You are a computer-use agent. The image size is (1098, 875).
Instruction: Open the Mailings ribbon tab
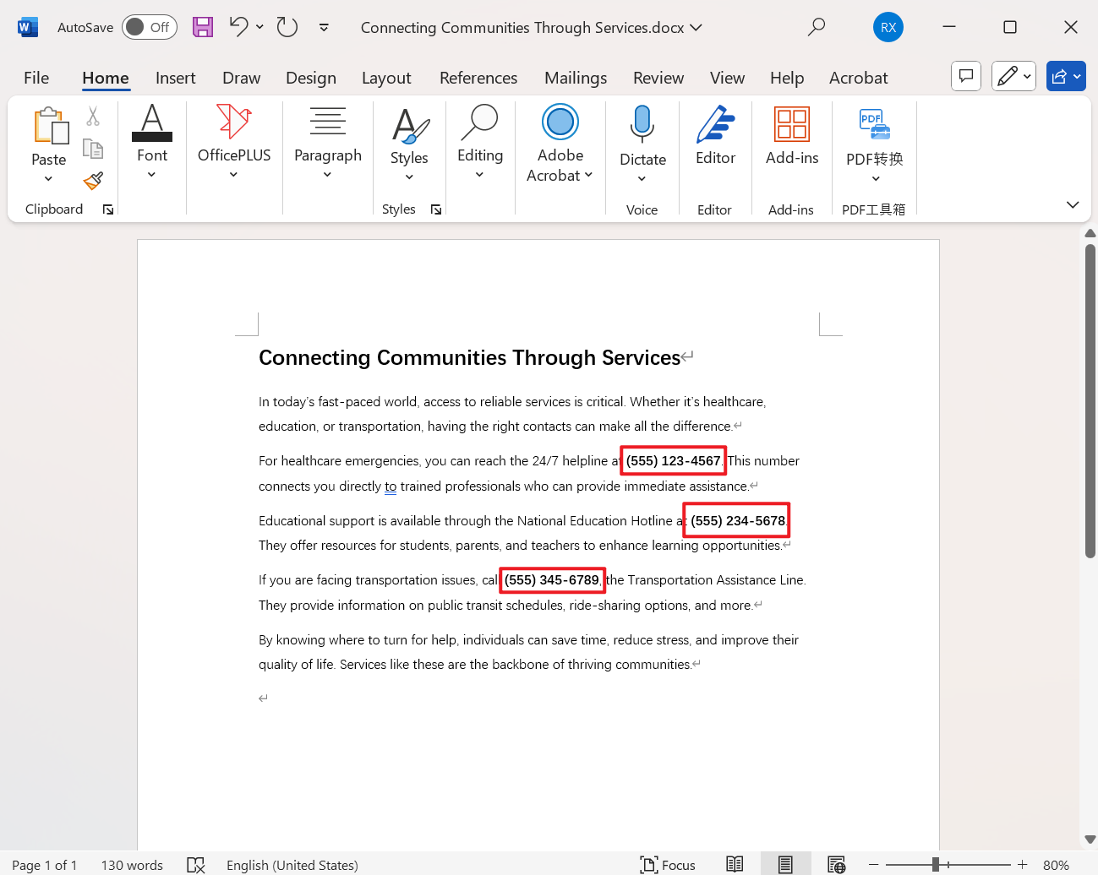575,78
